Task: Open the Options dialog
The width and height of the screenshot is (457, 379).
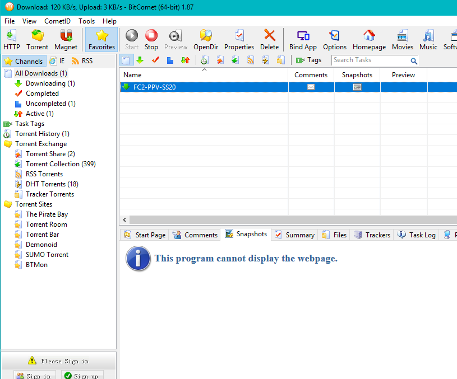Action: (x=335, y=40)
